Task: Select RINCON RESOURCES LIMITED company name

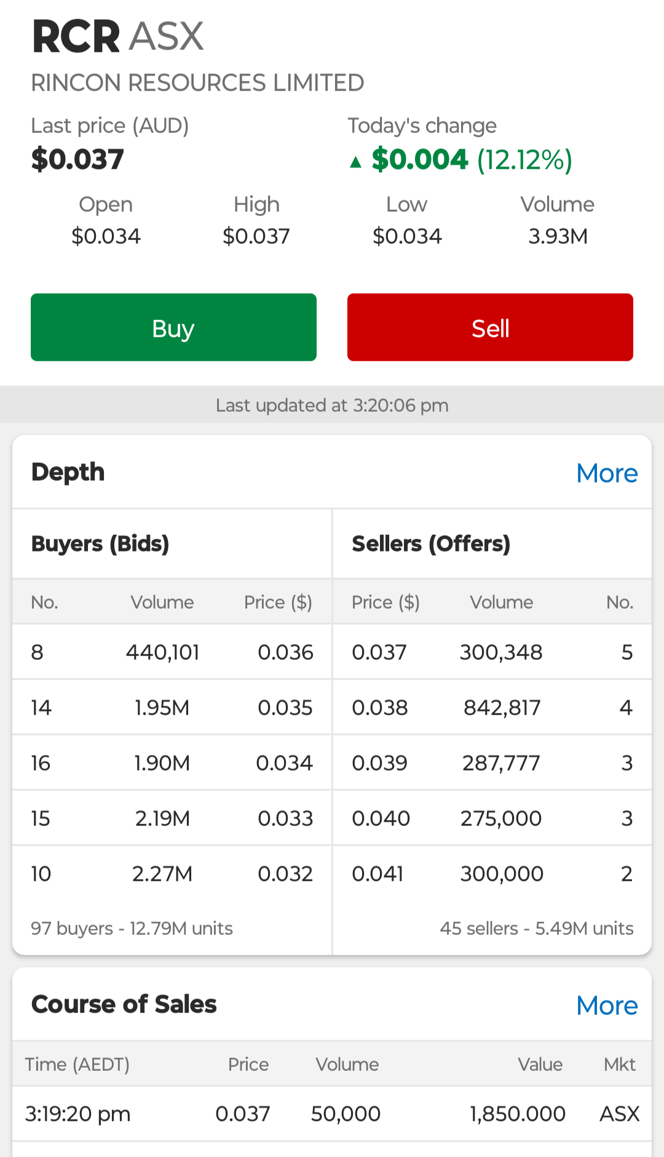Action: click(197, 82)
